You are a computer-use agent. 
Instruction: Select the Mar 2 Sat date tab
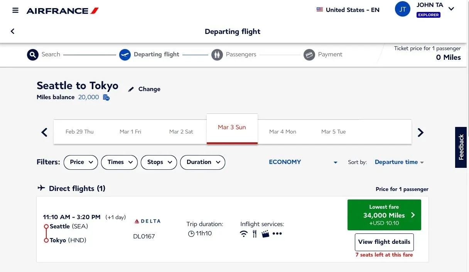pos(181,132)
